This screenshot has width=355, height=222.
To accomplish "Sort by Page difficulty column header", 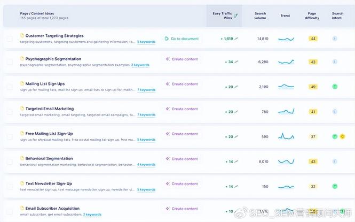I will (x=312, y=16).
